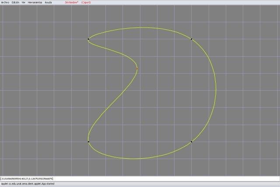
Task: Open the Ver menu
Action: (x=24, y=2)
